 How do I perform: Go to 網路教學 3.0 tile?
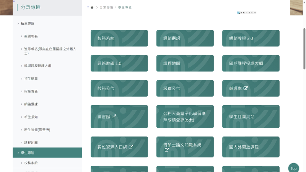coord(251,38)
